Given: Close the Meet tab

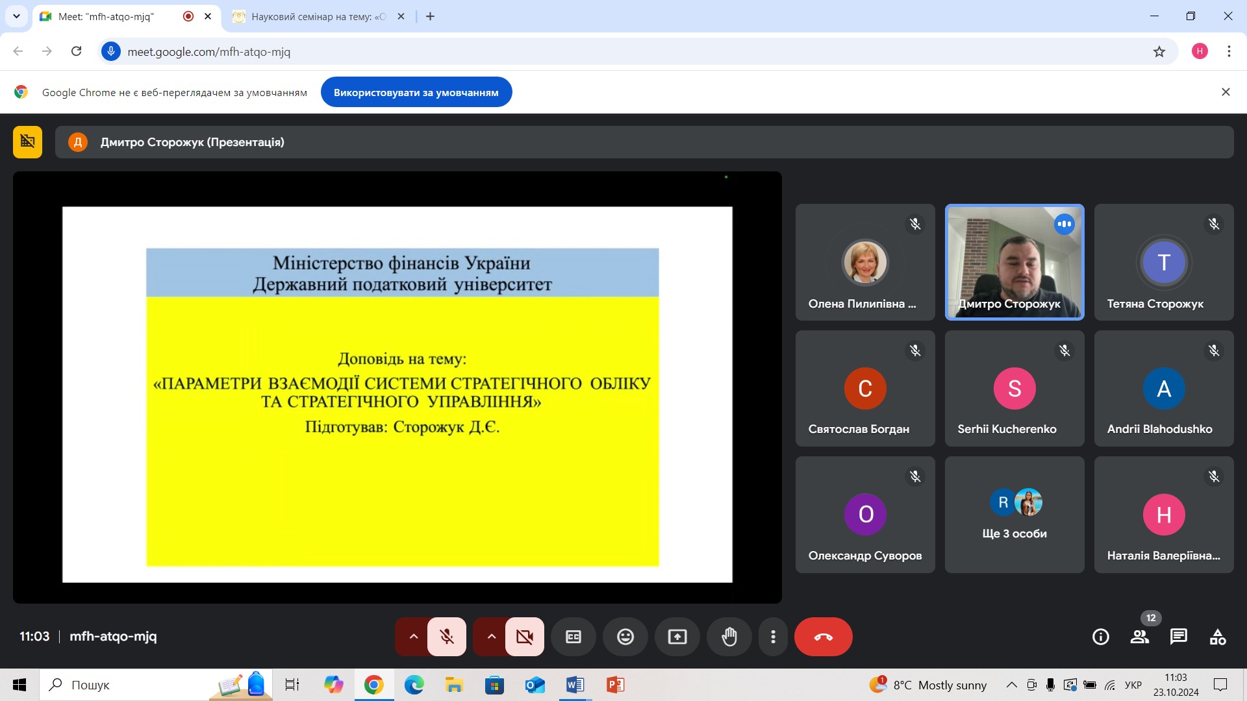Looking at the screenshot, I should 208,16.
